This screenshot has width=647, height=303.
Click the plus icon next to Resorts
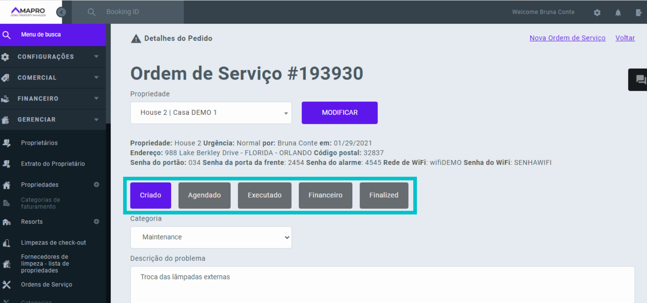(96, 222)
